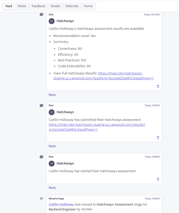Image resolution: width=179 pixels, height=213 pixels.
Task: Switch to the Notes tab
Action: coord(22,6)
